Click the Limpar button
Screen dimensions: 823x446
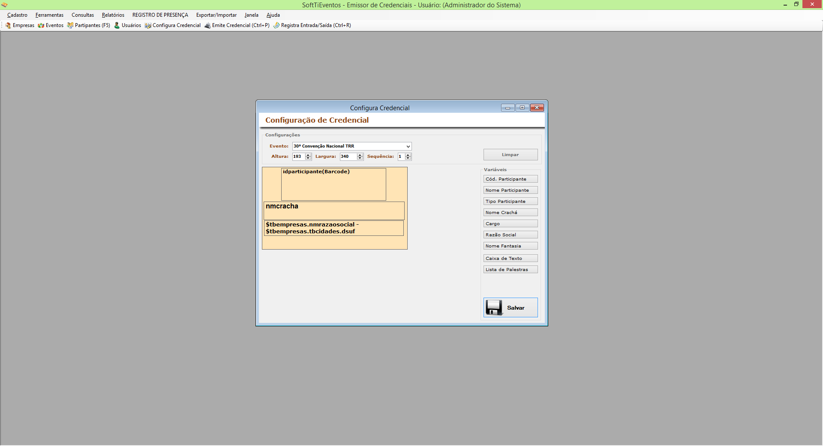511,155
